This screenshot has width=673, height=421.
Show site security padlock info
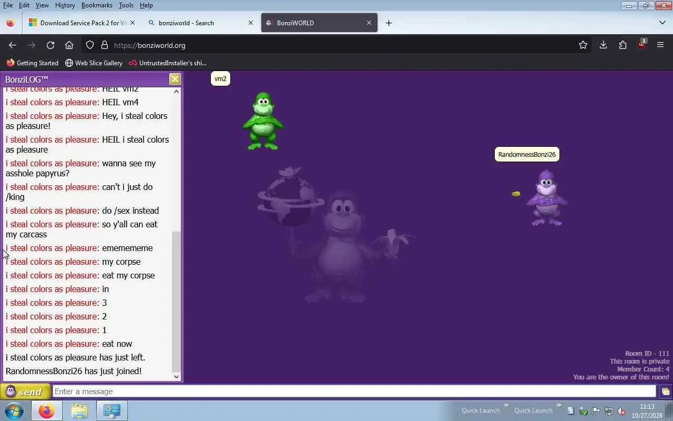click(105, 45)
